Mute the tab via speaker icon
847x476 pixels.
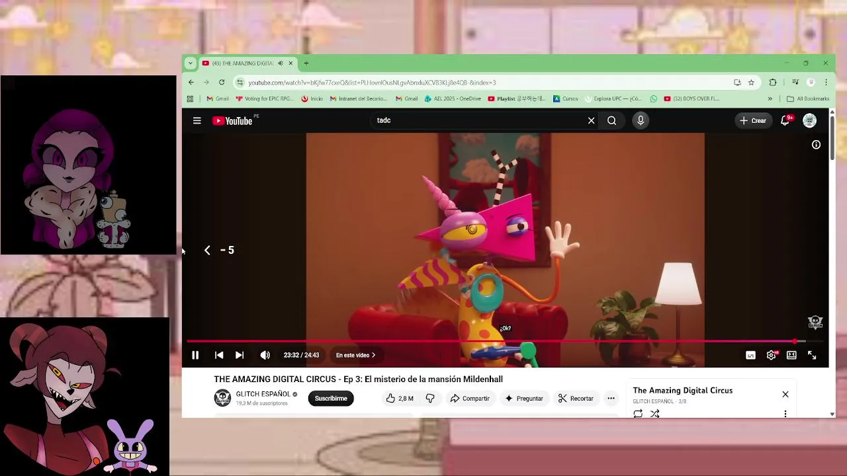pyautogui.click(x=280, y=63)
